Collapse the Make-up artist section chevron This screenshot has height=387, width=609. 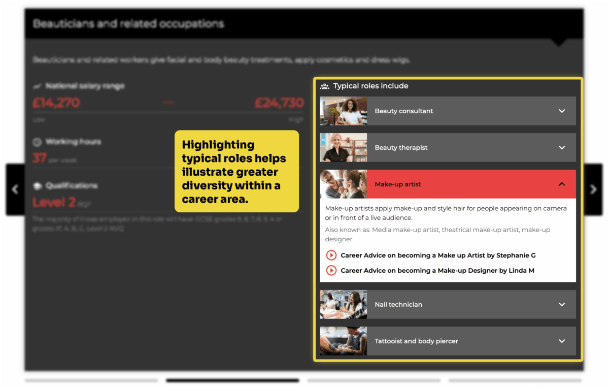(x=562, y=184)
